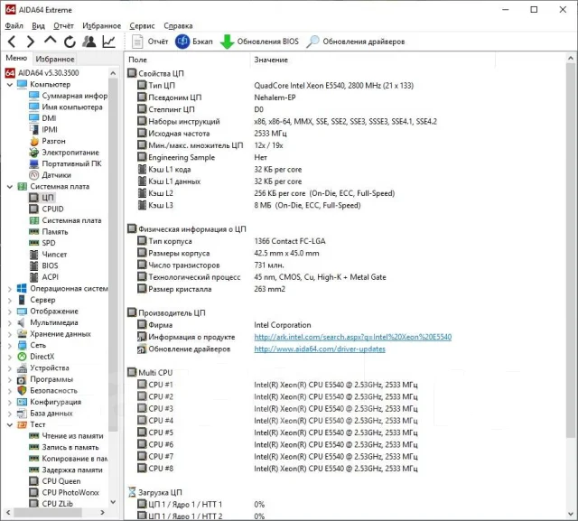Image resolution: width=578 pixels, height=521 pixels.
Task: Select the CPUID tree item
Action: pos(46,209)
